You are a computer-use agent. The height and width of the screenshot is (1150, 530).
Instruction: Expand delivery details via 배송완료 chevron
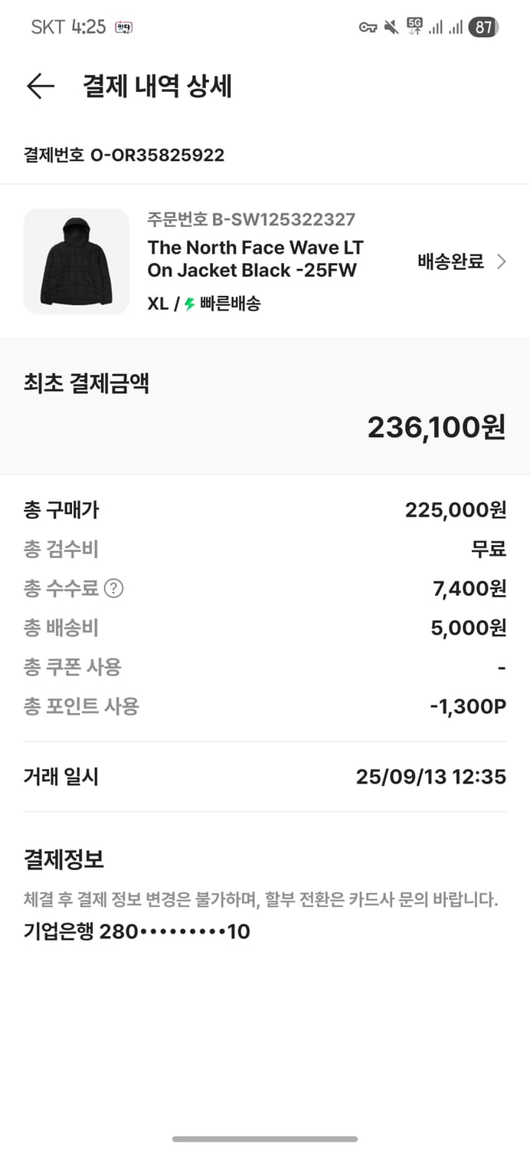coord(502,261)
